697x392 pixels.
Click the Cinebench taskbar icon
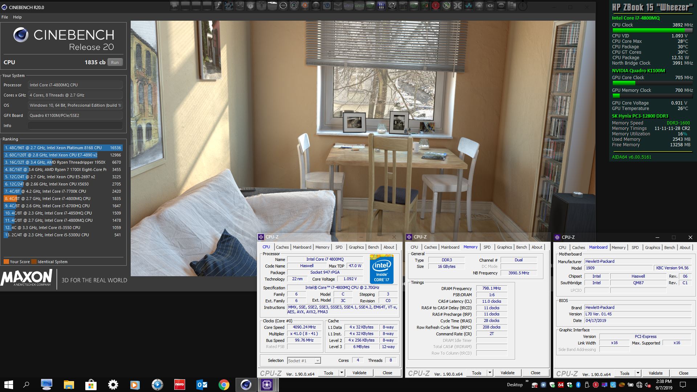(246, 384)
